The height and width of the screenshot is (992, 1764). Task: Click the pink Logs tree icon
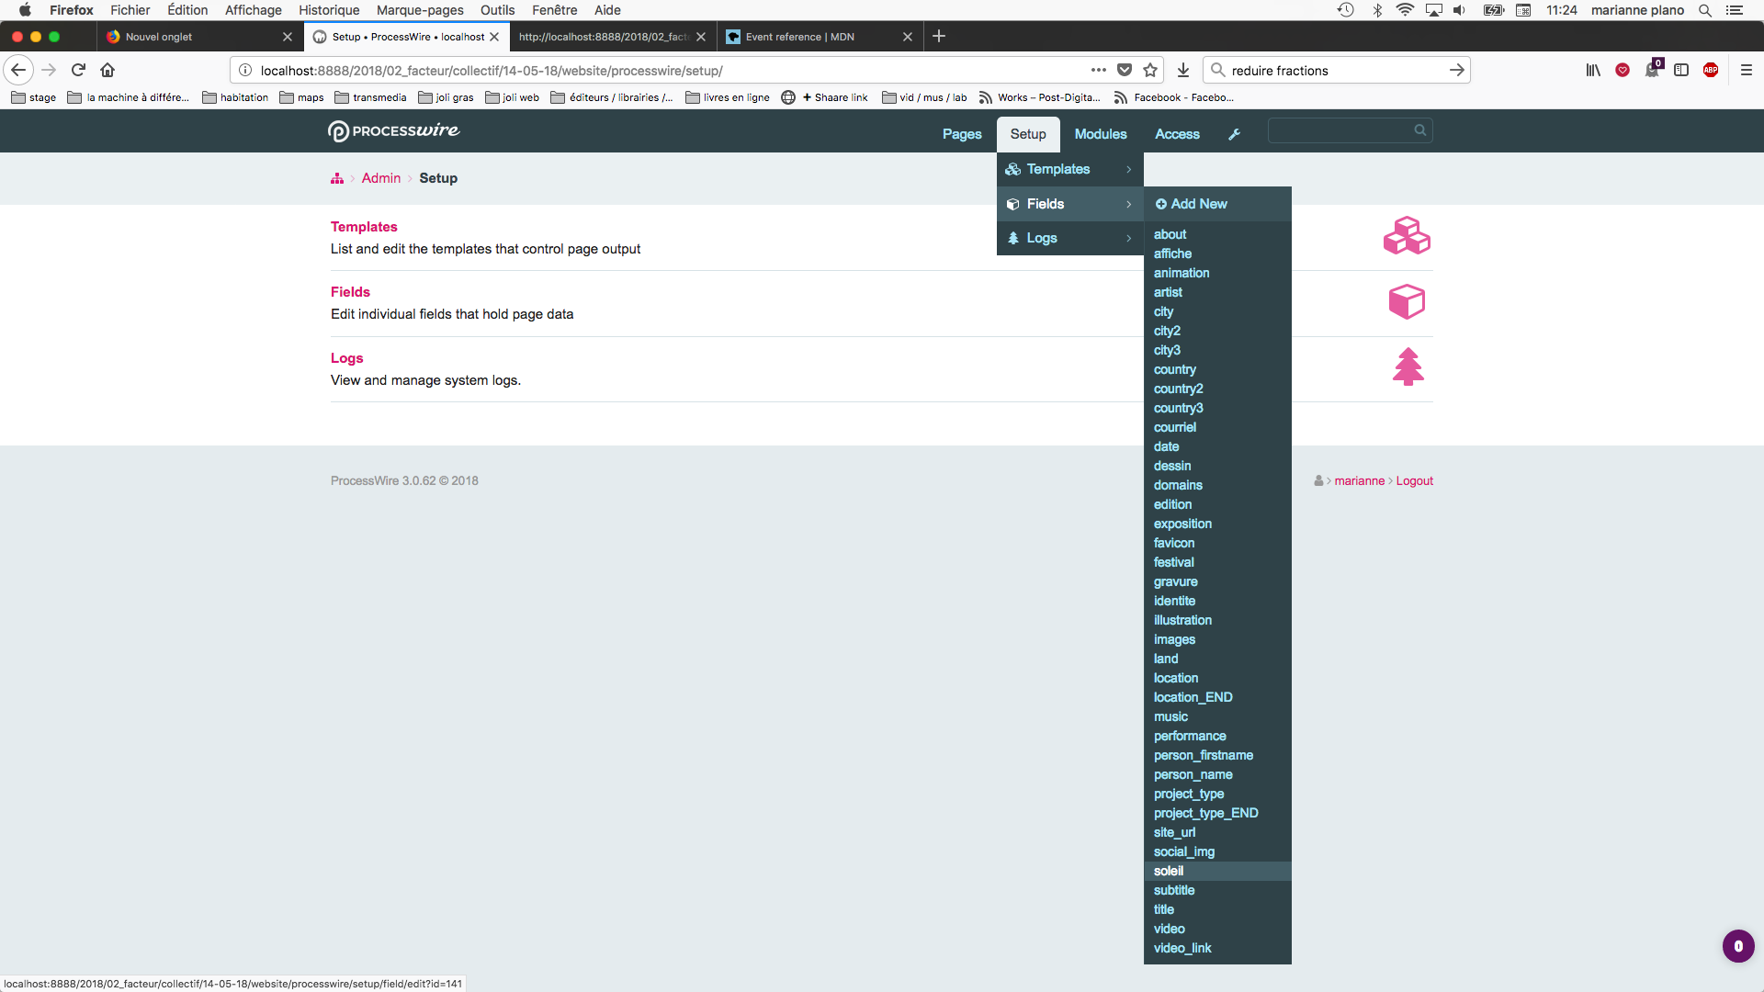tap(1408, 367)
